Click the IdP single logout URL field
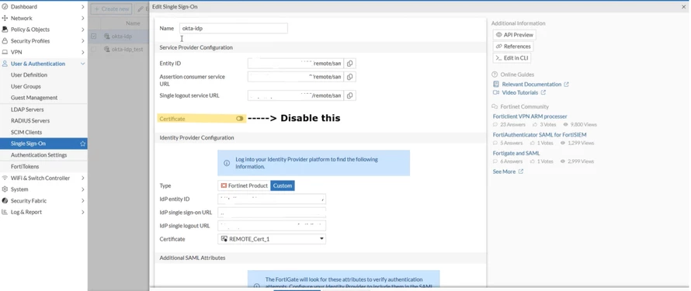 [272, 226]
